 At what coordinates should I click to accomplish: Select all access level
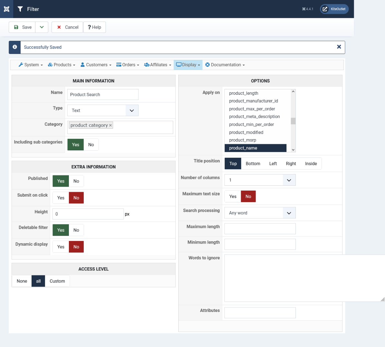38,281
